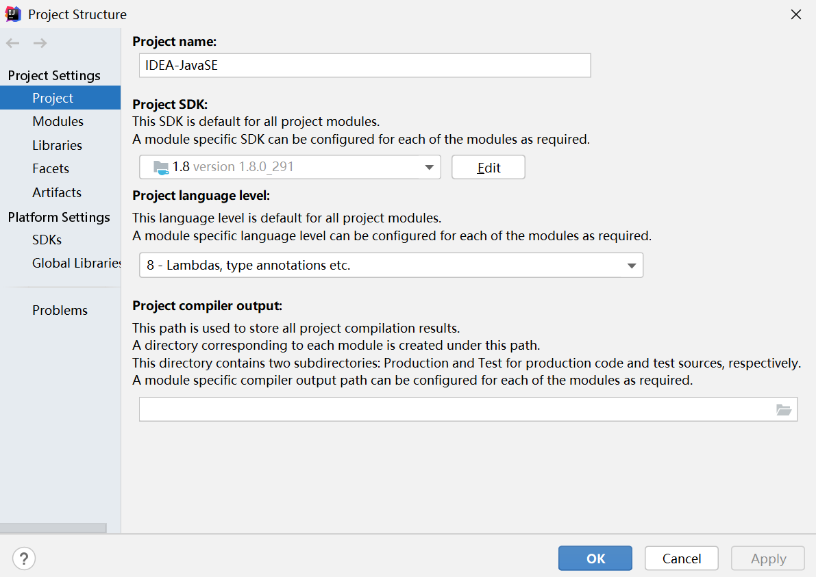Click the forward navigation arrow
This screenshot has height=577, width=816.
point(40,43)
